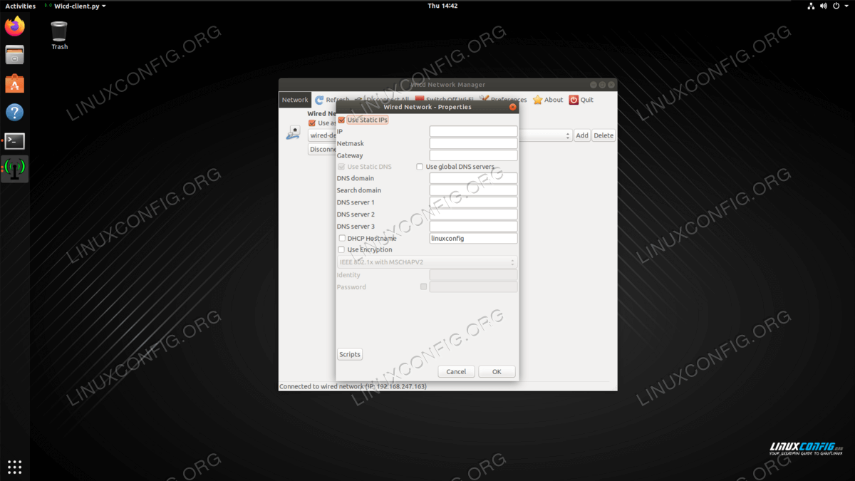Open Terminal from the dock
The height and width of the screenshot is (481, 855).
[x=14, y=141]
